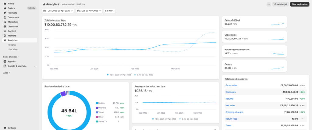Click the Create target button
This screenshot has width=312, height=130.
point(281,4)
